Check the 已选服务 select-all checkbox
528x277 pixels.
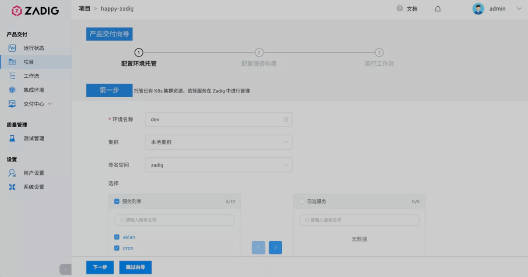[301, 201]
